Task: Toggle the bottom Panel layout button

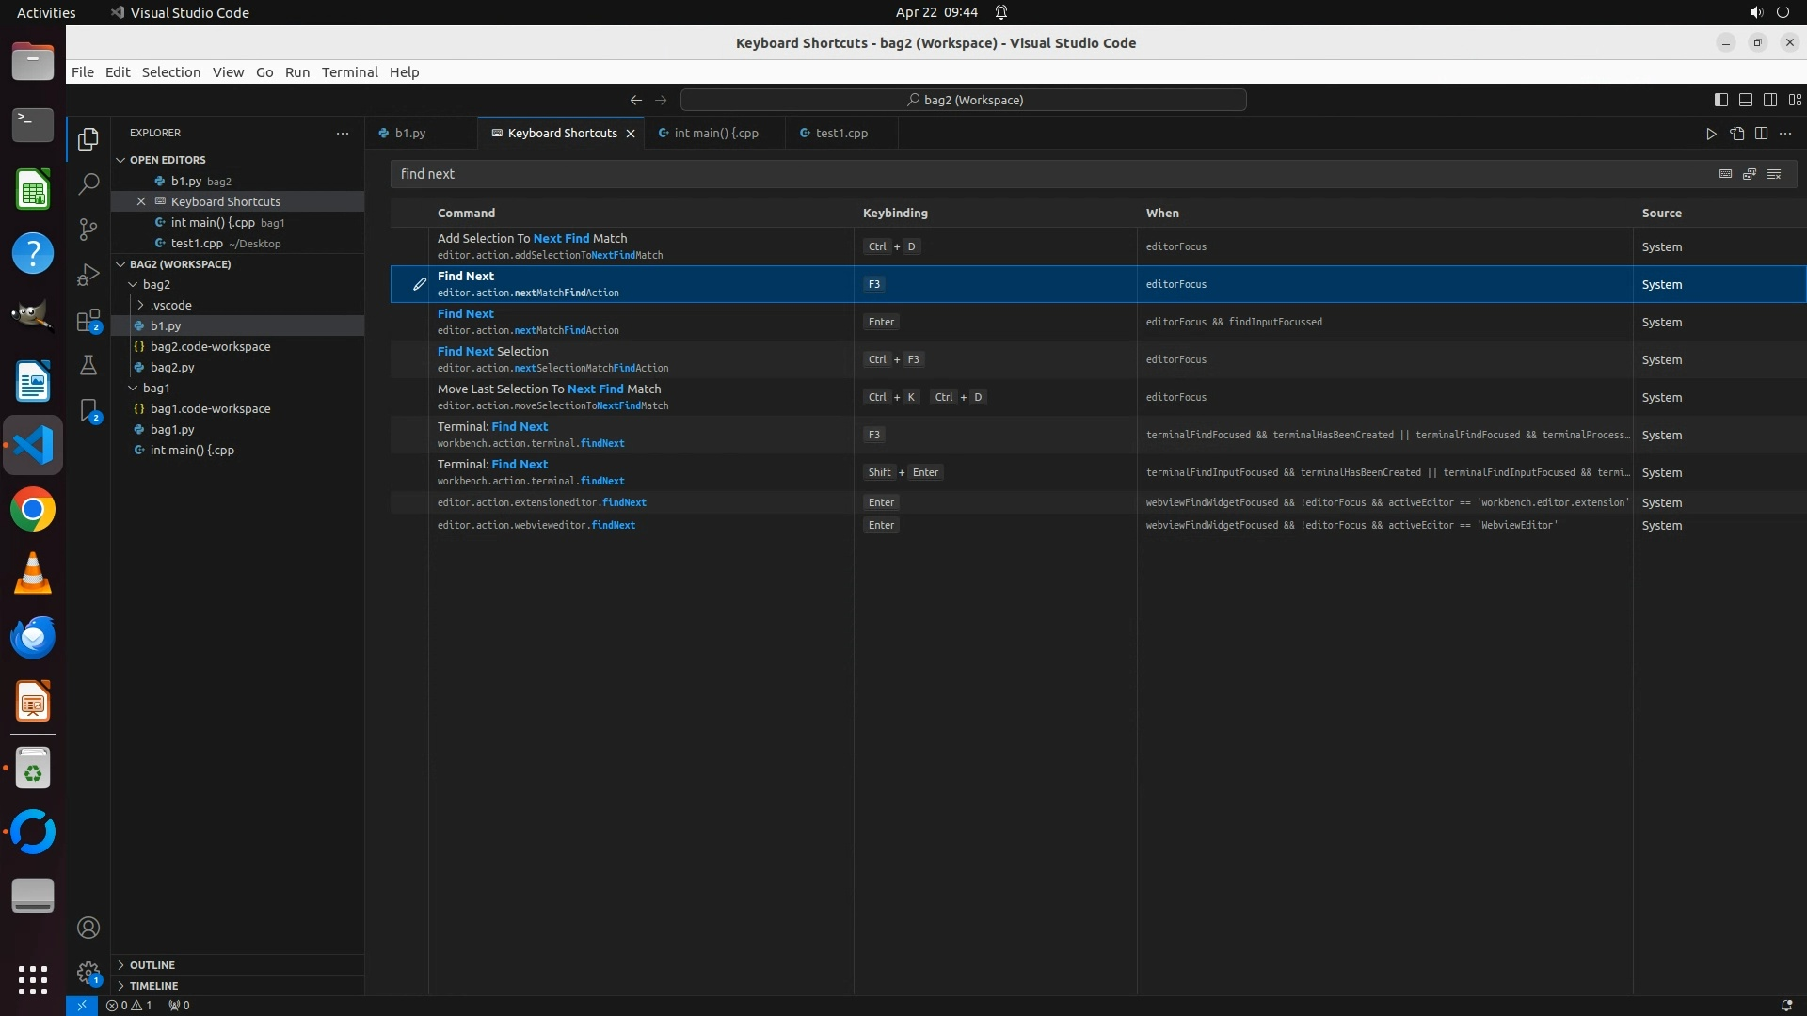Action: (x=1745, y=100)
